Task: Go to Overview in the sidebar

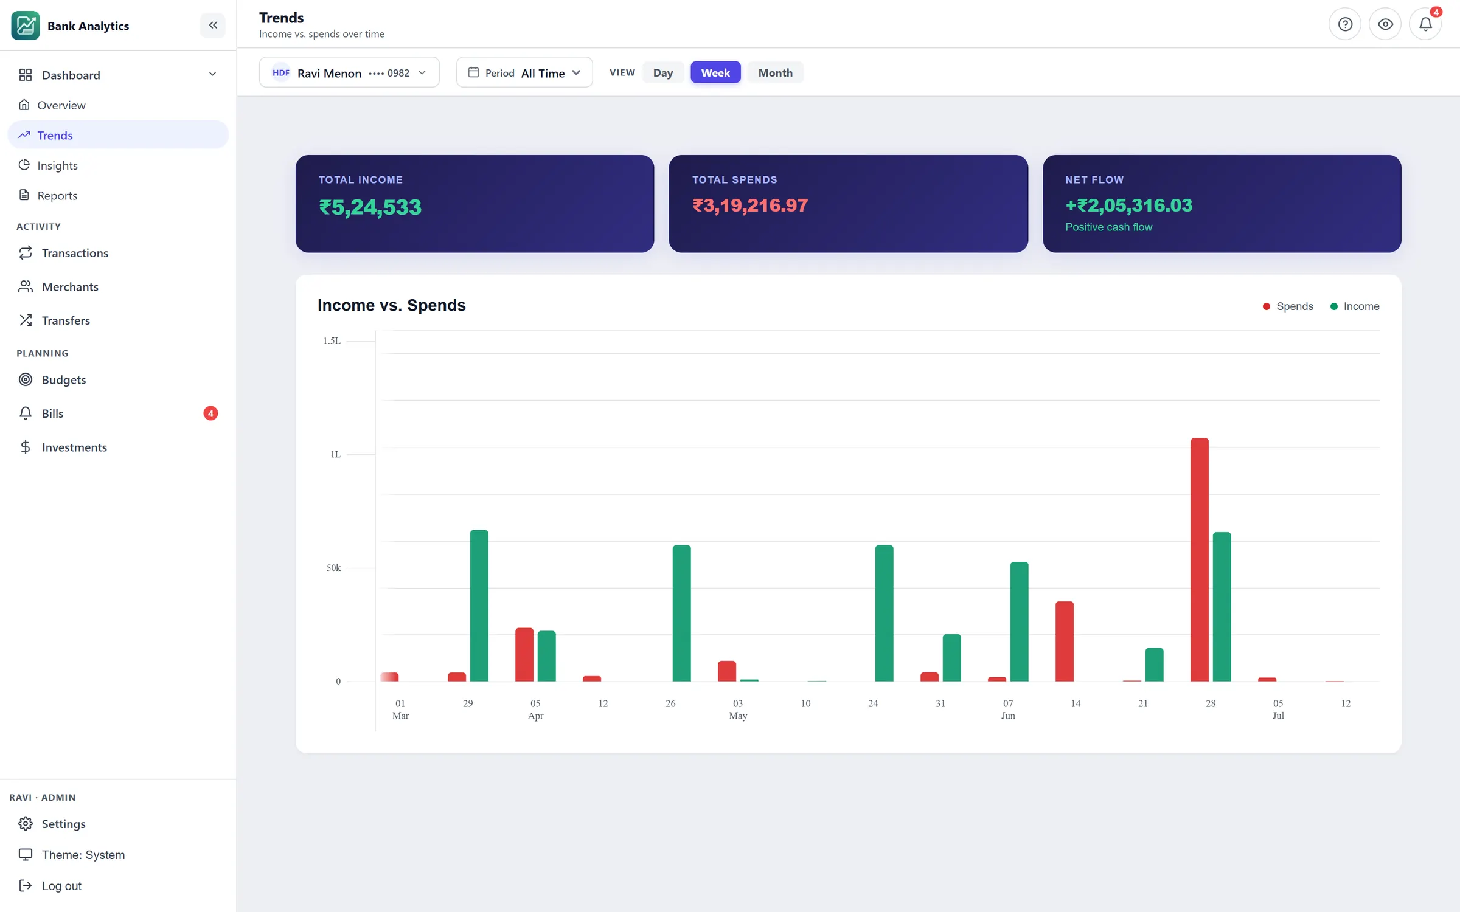Action: click(x=118, y=105)
